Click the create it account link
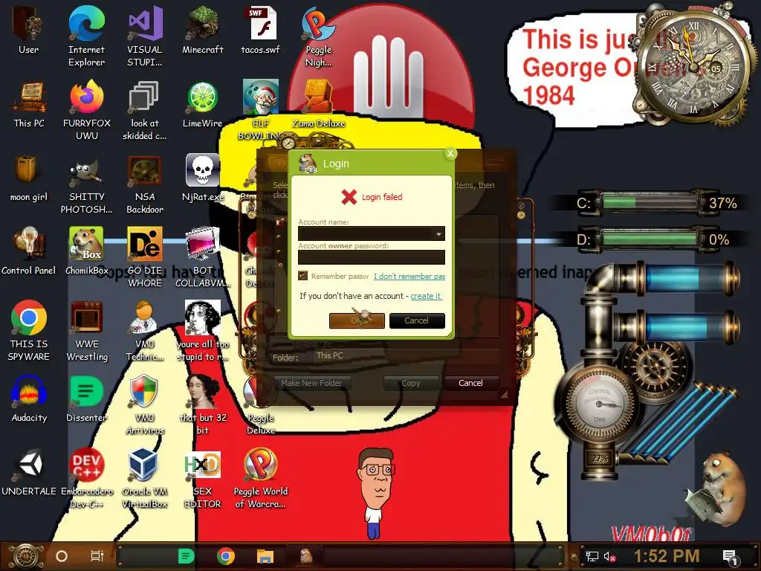This screenshot has height=571, width=761. click(x=426, y=296)
